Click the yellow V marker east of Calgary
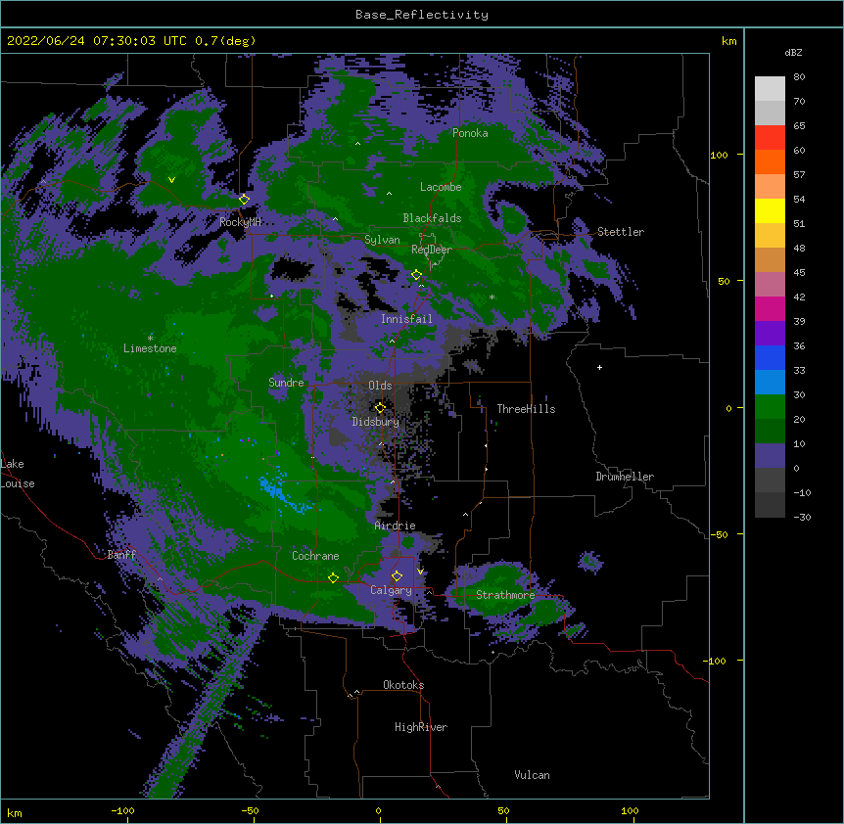Screen dimensions: 844x824 420,572
